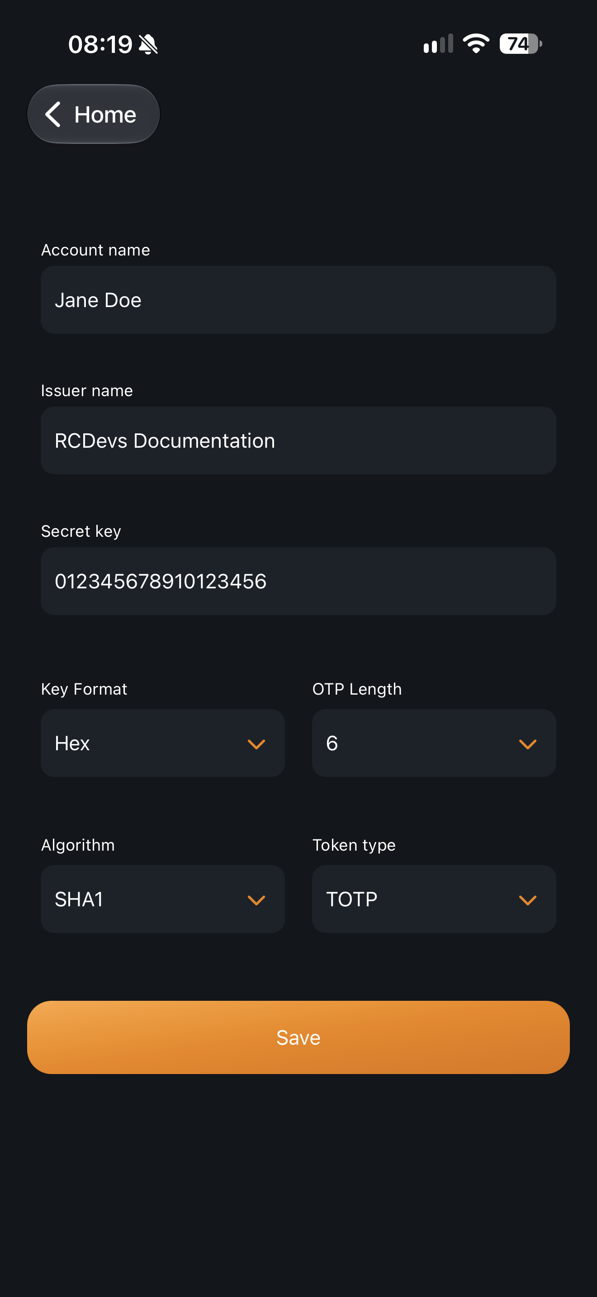
Task: Edit the Account name field with Jane Doe
Action: click(x=298, y=300)
